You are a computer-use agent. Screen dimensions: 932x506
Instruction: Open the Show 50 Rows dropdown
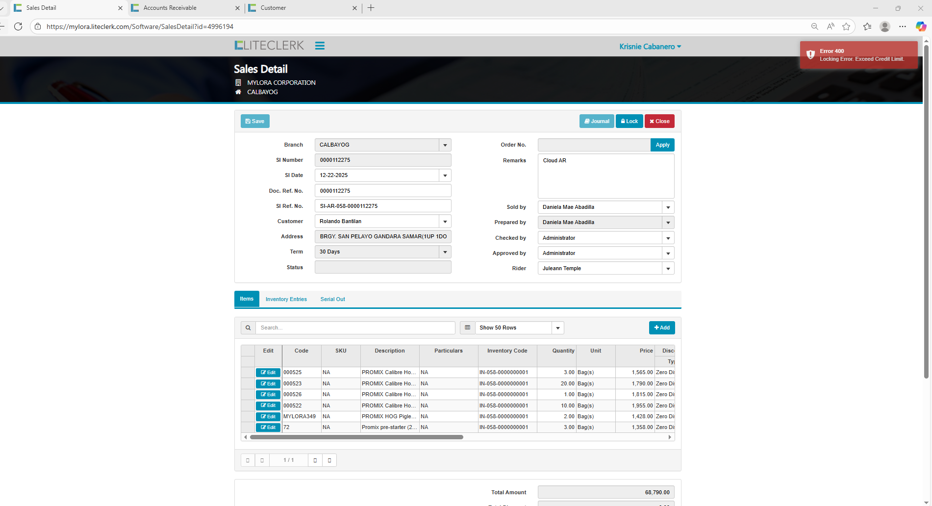coord(557,328)
